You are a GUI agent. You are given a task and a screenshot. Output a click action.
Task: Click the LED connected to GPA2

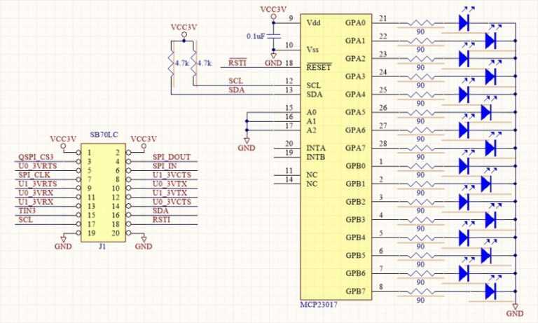tap(464, 59)
